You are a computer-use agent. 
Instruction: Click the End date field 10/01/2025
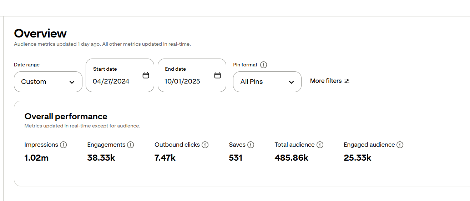182,81
